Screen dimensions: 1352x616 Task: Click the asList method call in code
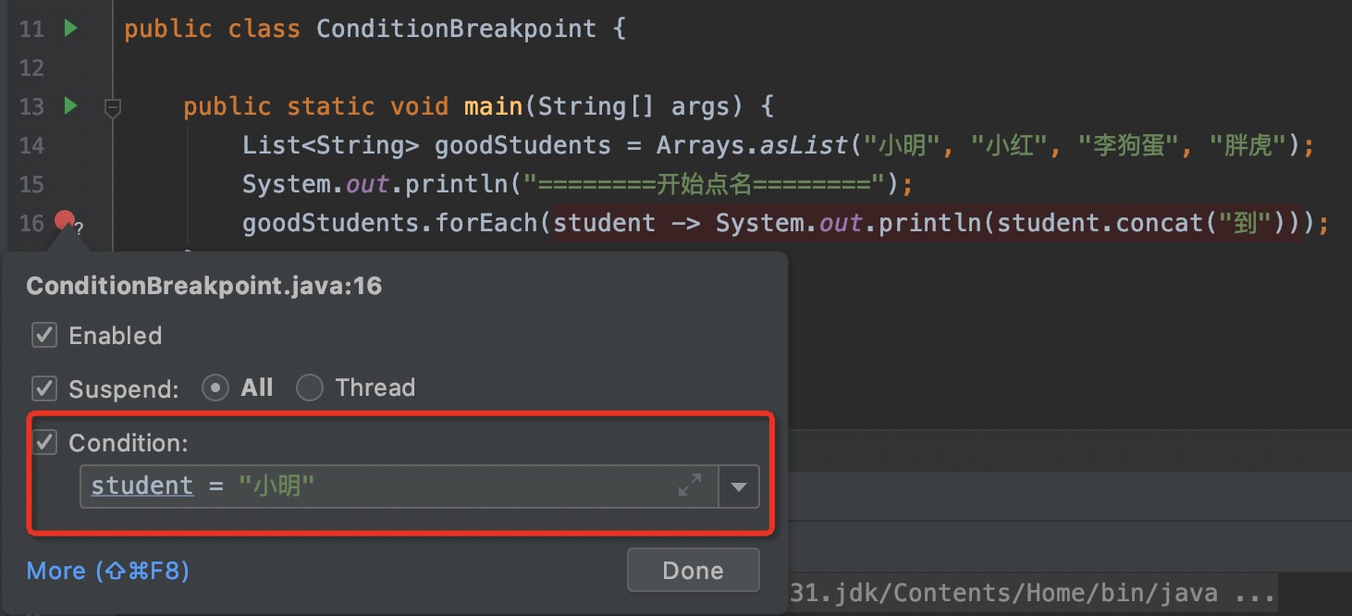(803, 145)
